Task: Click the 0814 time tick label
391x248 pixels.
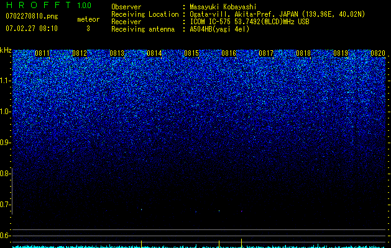Action: [x=154, y=53]
